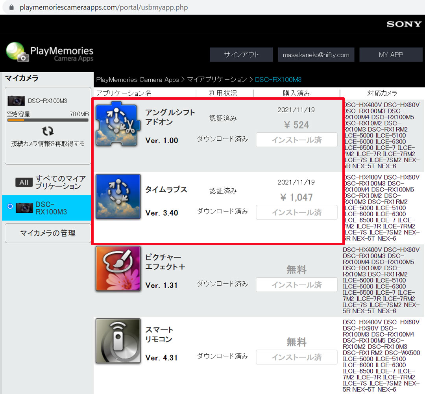425x394 pixels.
Task: Click ダウンロード済み status for スマートリモコン
Action: point(222,356)
